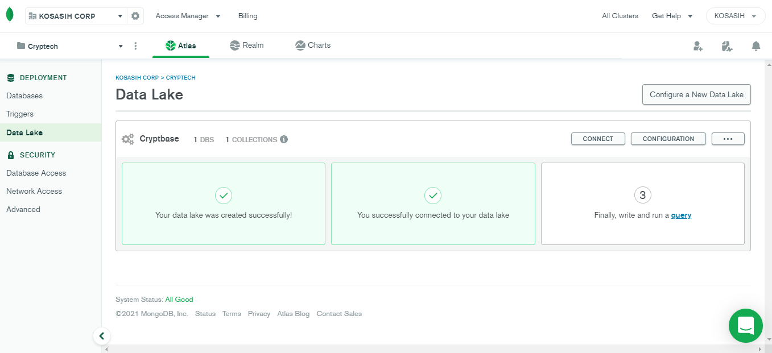772x353 pixels.
Task: Click the left arrow of horizontal scrollbar
Action: (106, 348)
